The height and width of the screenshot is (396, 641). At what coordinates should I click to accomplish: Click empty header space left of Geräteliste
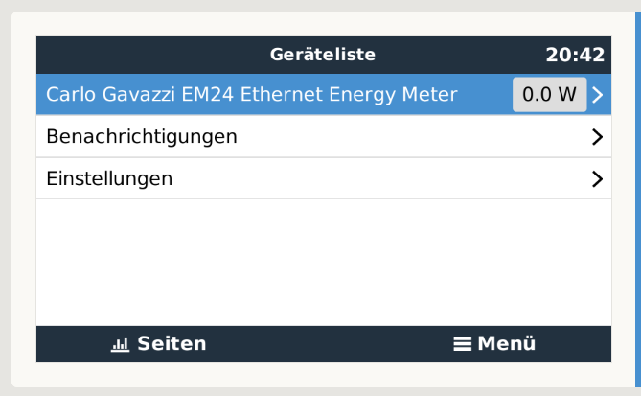pos(153,55)
